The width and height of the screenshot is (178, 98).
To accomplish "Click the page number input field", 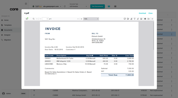I will [x=45, y=19].
